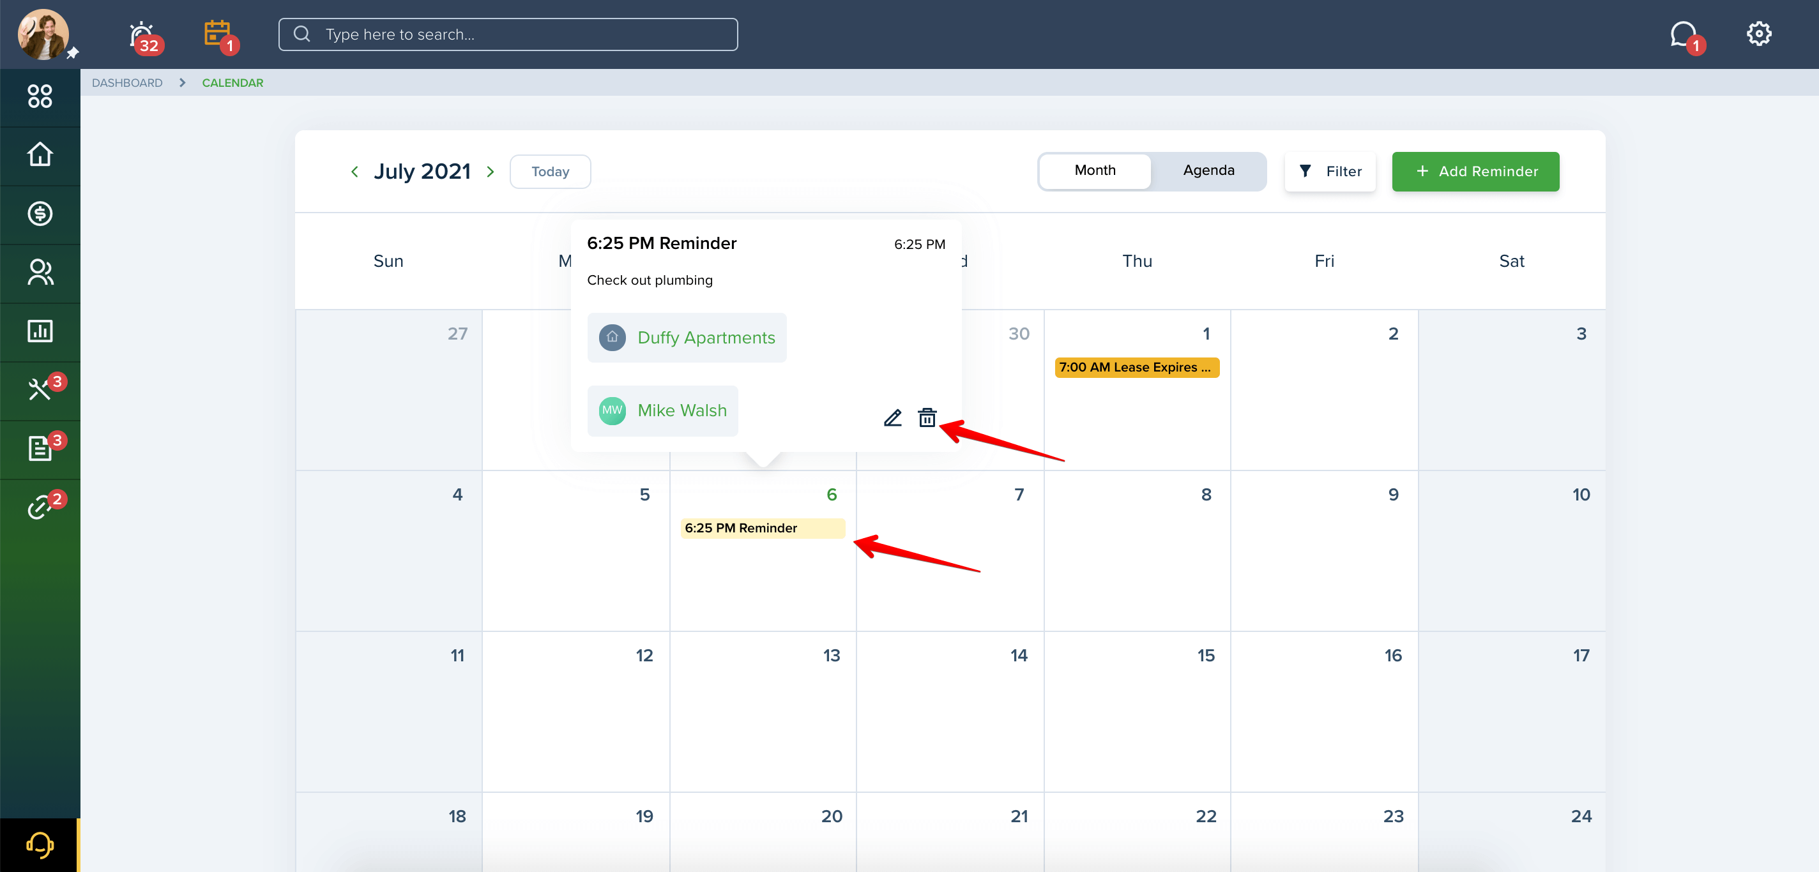Select July 3 date number
This screenshot has height=872, width=1819.
[x=1581, y=333]
